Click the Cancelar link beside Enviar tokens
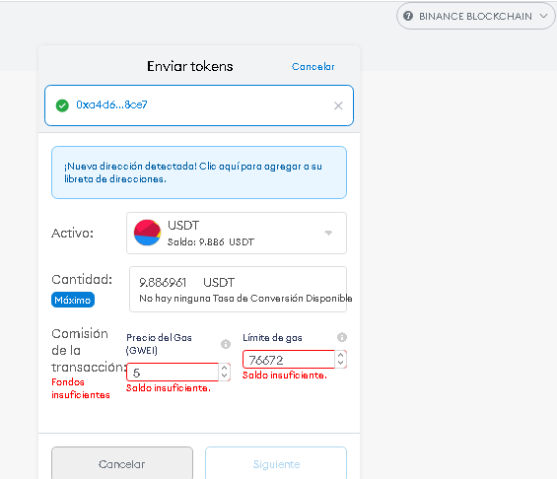557x479 pixels. click(313, 66)
